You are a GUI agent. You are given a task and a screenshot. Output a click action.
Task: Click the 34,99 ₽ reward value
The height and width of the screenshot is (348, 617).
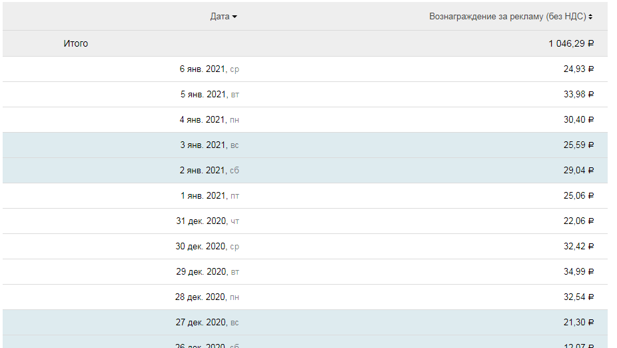[578, 271]
